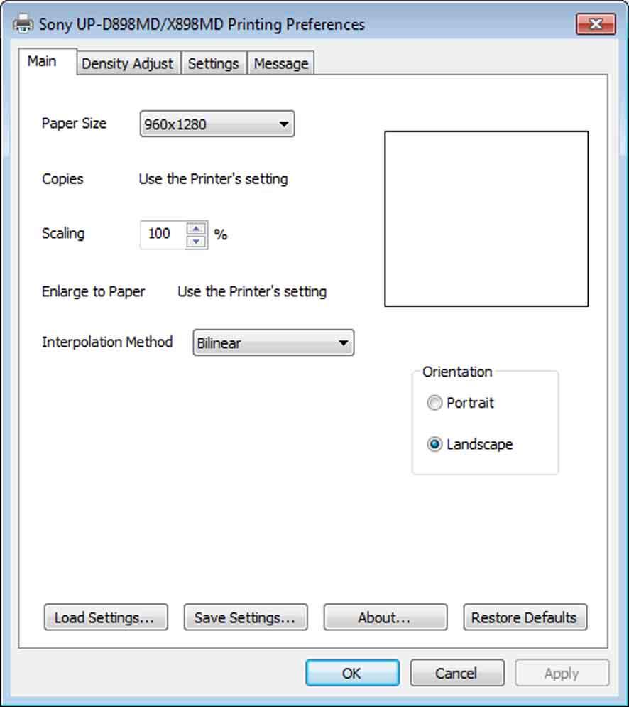Click the Paper Size label
Screen dimensions: 629x707
click(x=74, y=123)
